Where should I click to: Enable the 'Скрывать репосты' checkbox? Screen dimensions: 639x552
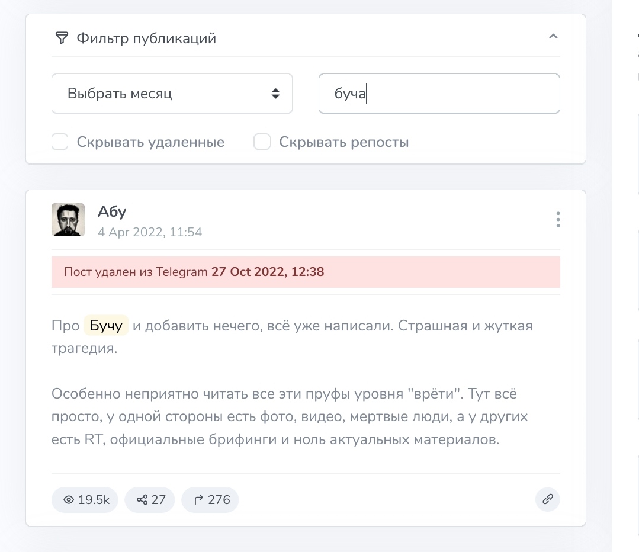(x=262, y=142)
